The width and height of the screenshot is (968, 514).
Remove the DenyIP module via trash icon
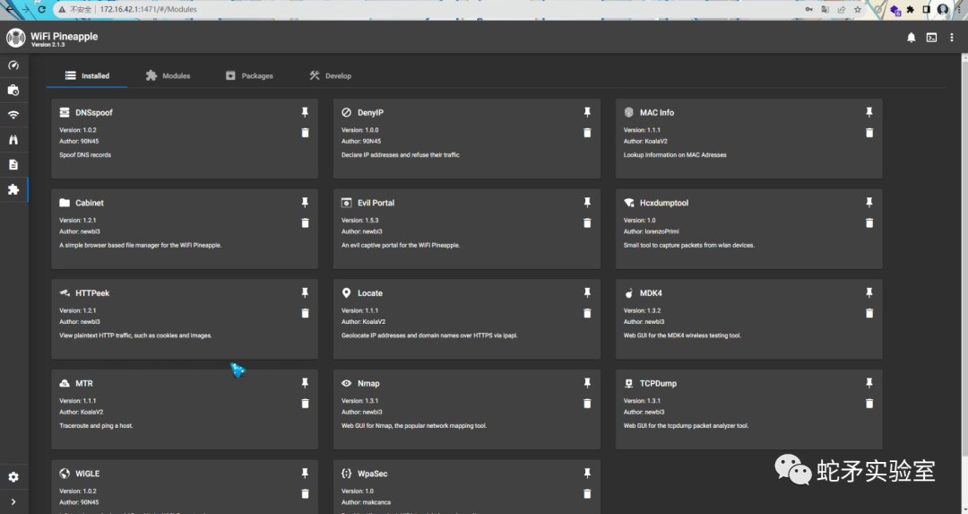[587, 133]
